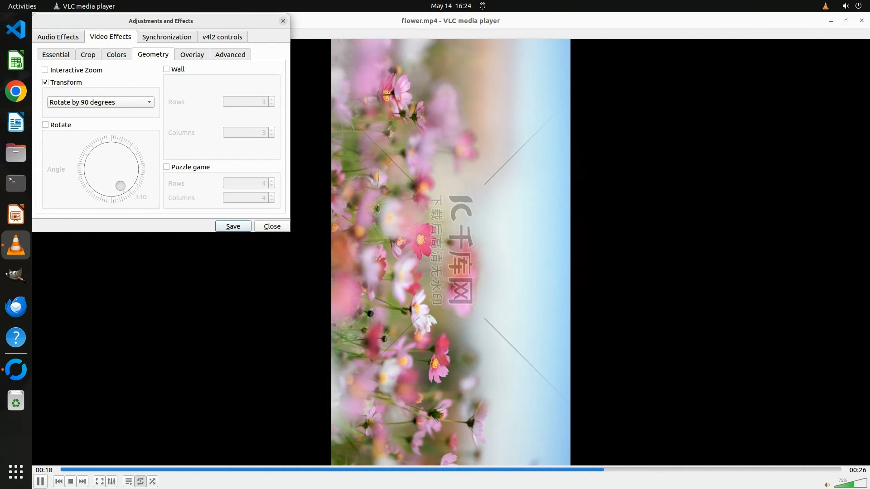This screenshot has height=489, width=870.
Task: Skip to the previous media track
Action: pos(59,481)
